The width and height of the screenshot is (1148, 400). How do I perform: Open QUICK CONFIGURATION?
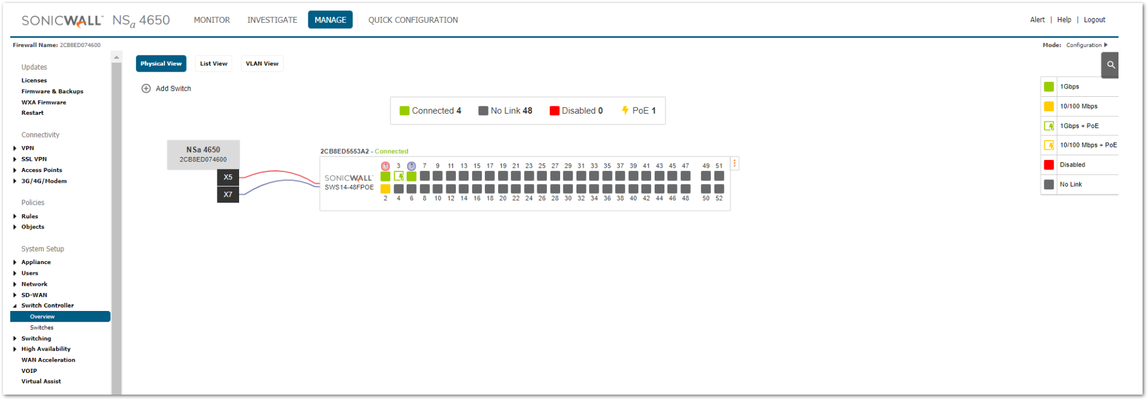413,20
